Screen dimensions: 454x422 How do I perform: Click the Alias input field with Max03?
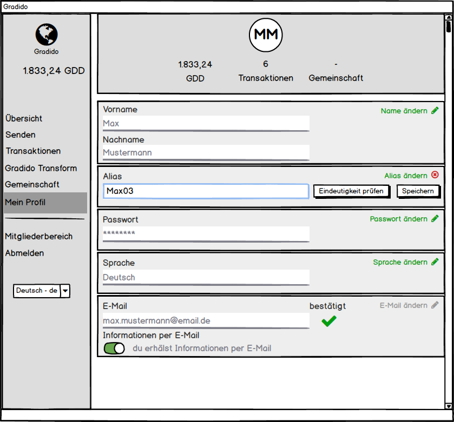206,191
